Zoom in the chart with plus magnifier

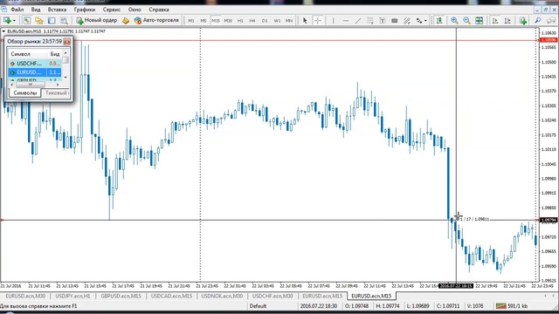454,21
